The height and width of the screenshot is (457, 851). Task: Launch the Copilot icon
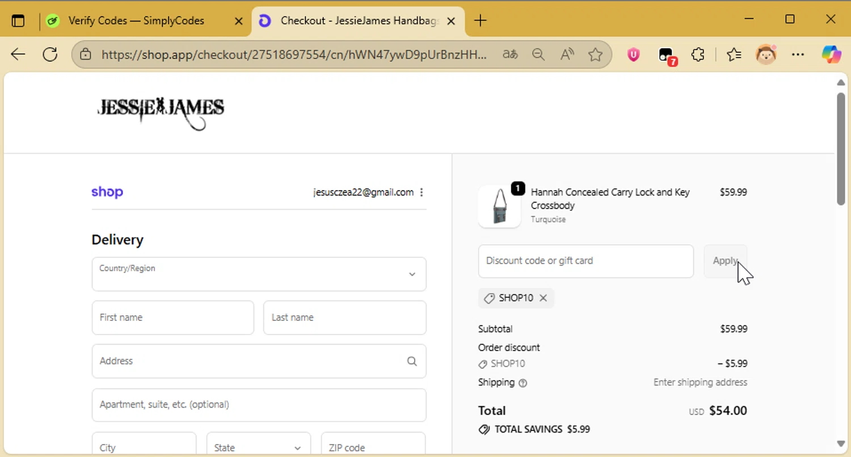pos(831,54)
